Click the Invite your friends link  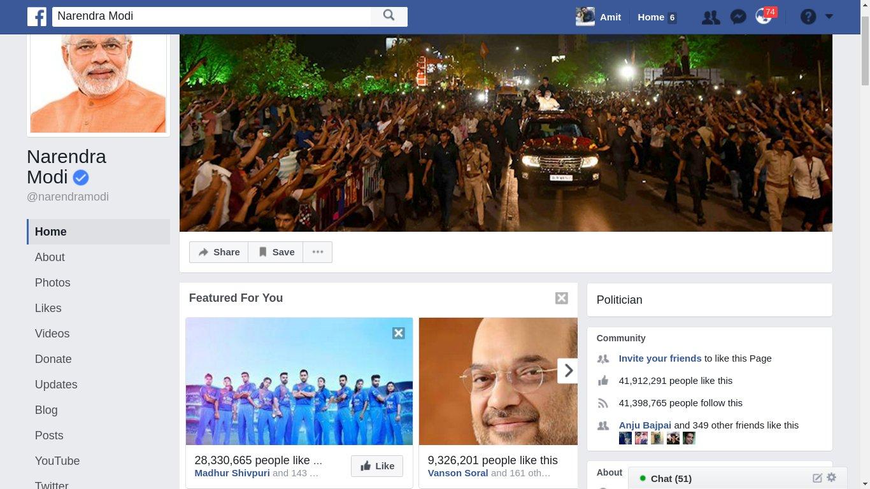click(x=660, y=358)
